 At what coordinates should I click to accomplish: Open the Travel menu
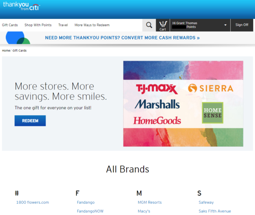(x=63, y=25)
